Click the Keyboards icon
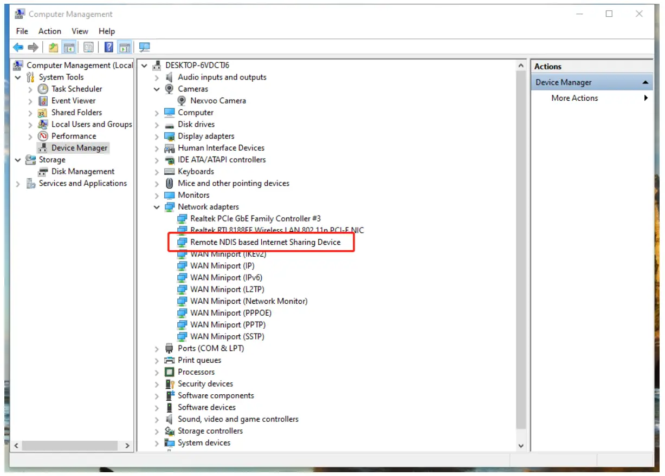 (169, 172)
